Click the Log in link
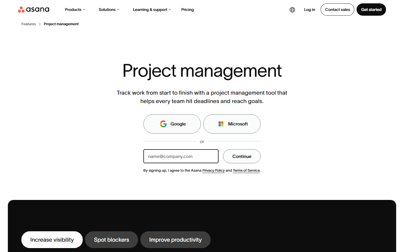This screenshot has height=252, width=404. 309,10
